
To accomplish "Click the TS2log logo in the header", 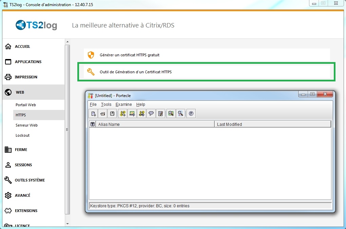I will click(36, 25).
